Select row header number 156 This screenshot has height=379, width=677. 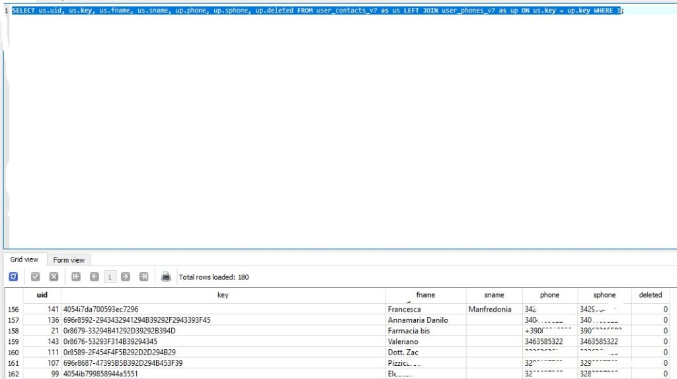point(14,309)
